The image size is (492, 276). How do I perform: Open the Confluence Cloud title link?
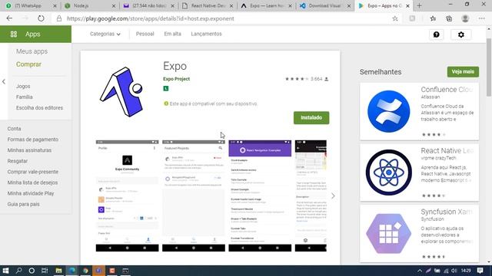(x=447, y=90)
